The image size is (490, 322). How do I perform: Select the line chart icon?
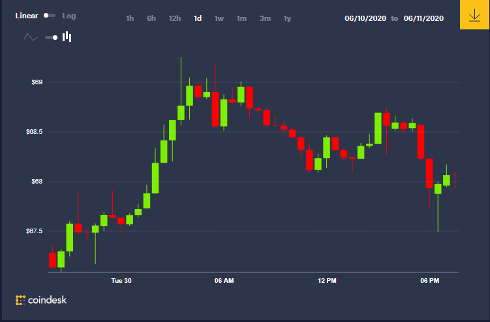point(31,37)
